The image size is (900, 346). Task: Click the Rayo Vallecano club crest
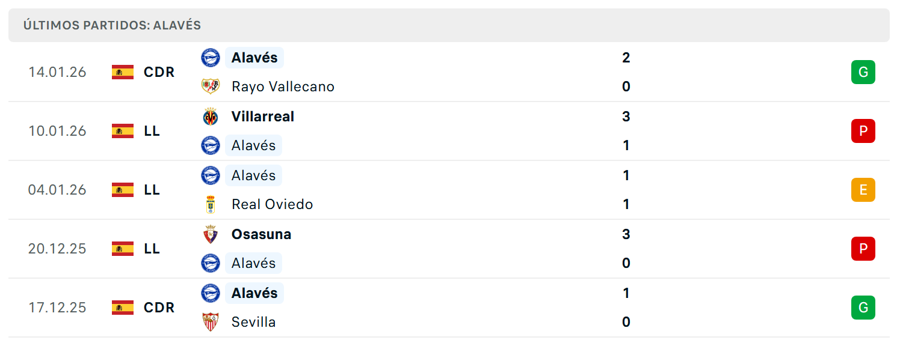[211, 86]
